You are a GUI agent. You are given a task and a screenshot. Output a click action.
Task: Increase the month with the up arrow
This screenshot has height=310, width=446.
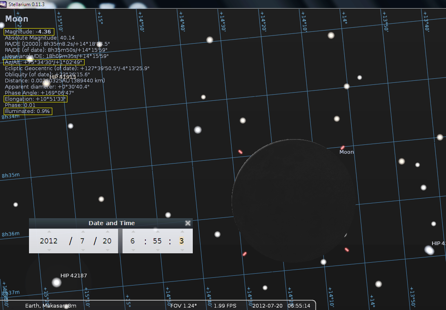[83, 232]
